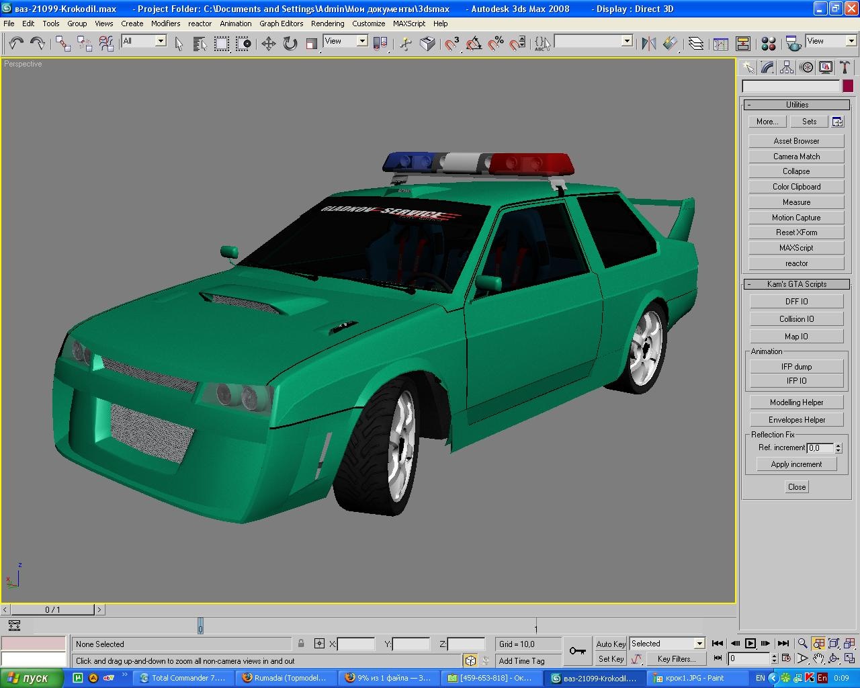The height and width of the screenshot is (688, 860).
Task: Pick the Select Object arrow tool
Action: click(179, 44)
